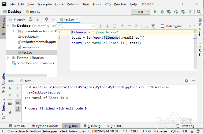Run the test configuration with green play button

(155, 12)
